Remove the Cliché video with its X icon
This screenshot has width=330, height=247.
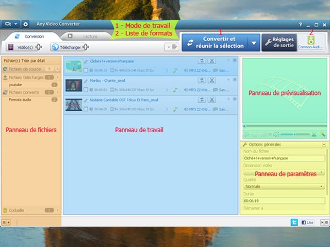tap(235, 60)
